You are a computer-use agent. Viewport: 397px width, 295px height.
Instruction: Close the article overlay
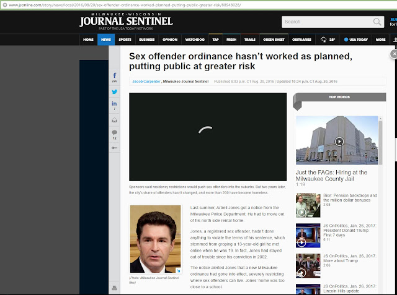[394, 54]
